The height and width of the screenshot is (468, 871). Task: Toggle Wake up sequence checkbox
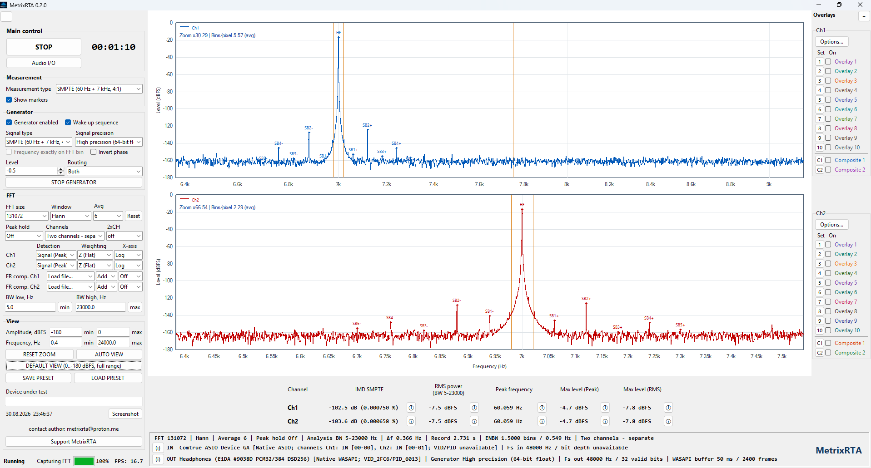[68, 123]
